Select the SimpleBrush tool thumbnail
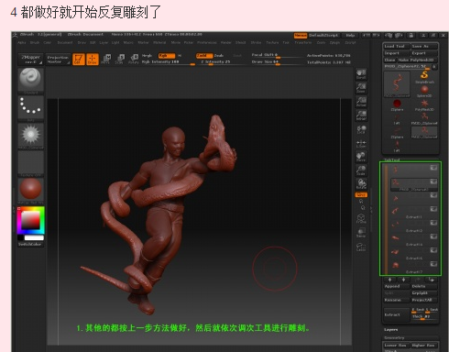The width and height of the screenshot is (449, 352). tap(424, 76)
